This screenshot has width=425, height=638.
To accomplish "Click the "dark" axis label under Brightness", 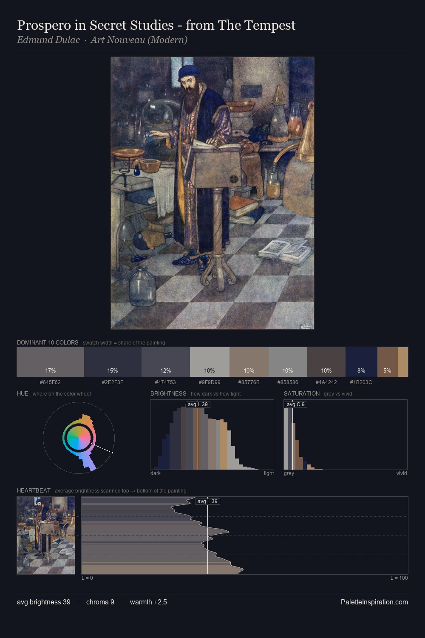I will [156, 473].
